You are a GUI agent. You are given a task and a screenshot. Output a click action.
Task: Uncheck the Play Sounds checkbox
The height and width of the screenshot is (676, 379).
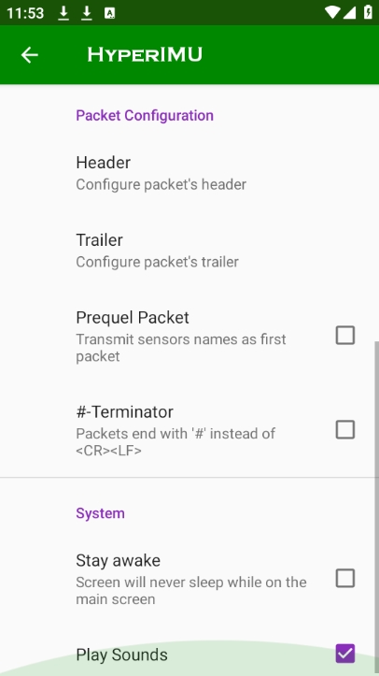(x=345, y=654)
